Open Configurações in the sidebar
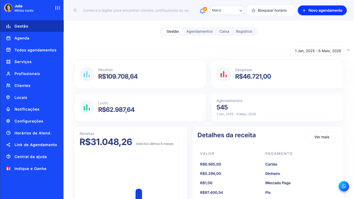Viewport: 354px width, 199px height. [29, 121]
